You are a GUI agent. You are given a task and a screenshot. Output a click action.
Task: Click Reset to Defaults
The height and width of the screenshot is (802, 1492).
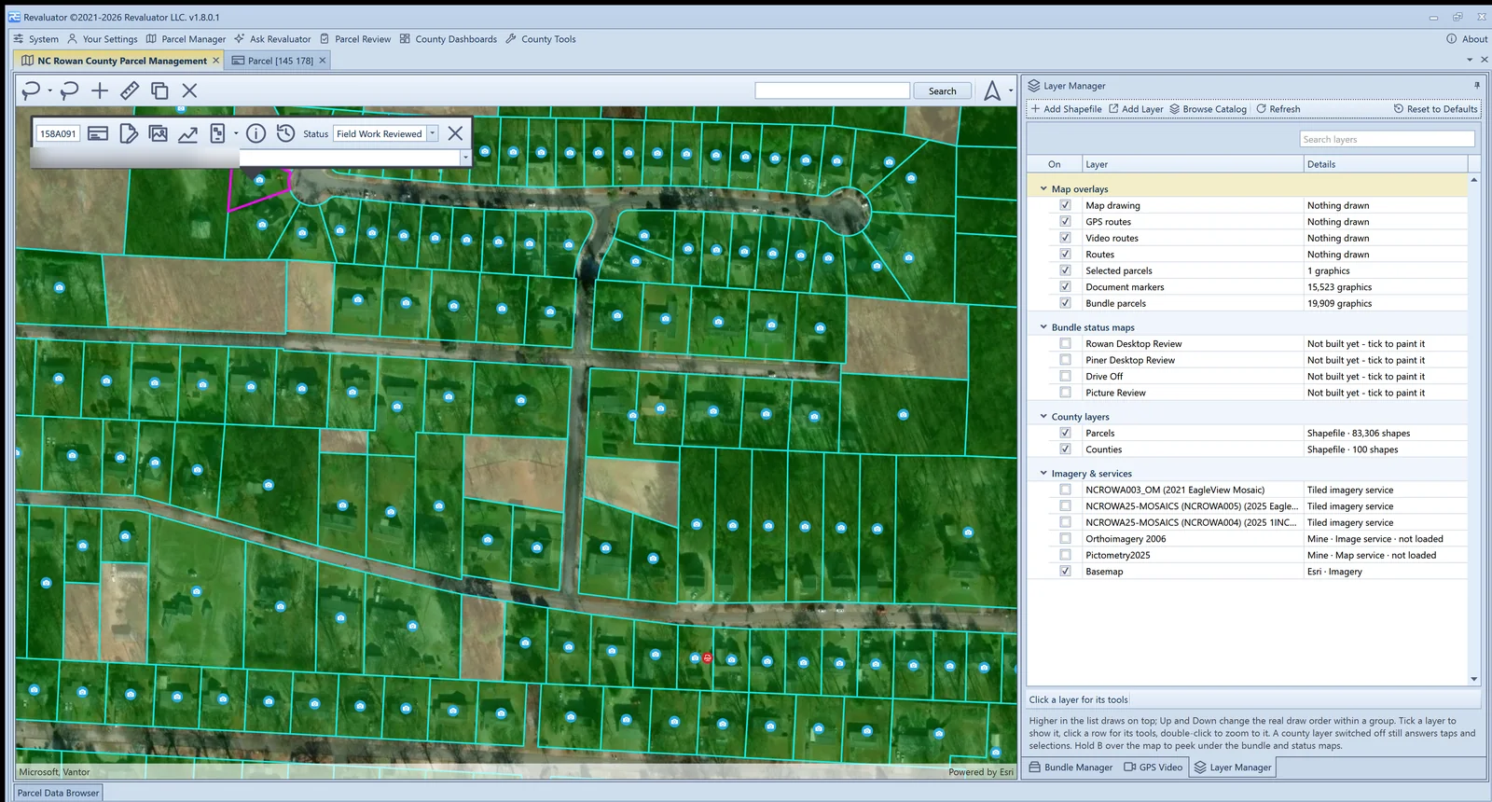tap(1435, 109)
